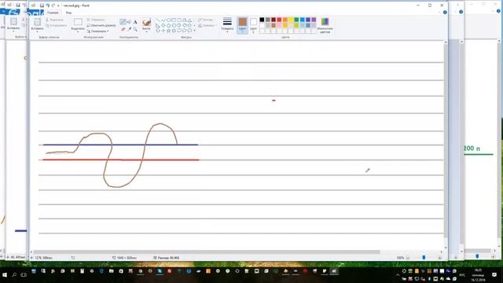The height and width of the screenshot is (283, 503).
Task: Open the Windows Start menu
Action: [x=5, y=275]
